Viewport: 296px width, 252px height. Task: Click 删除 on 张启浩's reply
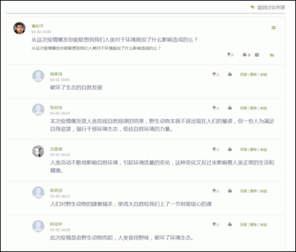[x=253, y=108]
